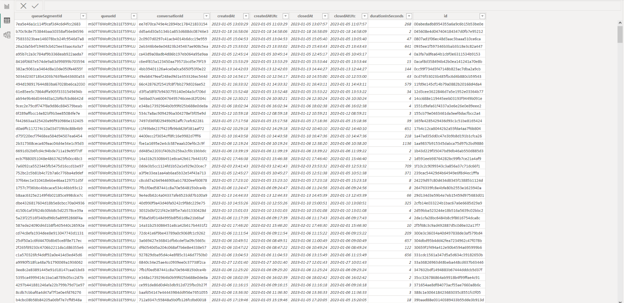Viewport: 624px width, 303px height.
Task: Open queueId column filter dropdown
Action: pos(134,16)
